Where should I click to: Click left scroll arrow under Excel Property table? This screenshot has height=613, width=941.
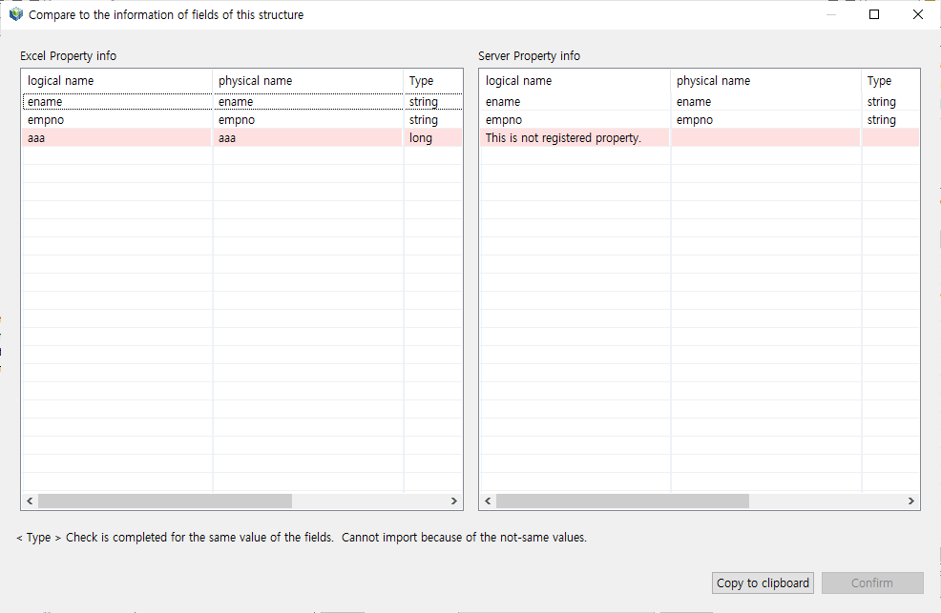pos(30,501)
